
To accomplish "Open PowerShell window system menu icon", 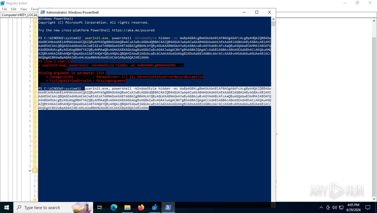I will click(x=43, y=12).
